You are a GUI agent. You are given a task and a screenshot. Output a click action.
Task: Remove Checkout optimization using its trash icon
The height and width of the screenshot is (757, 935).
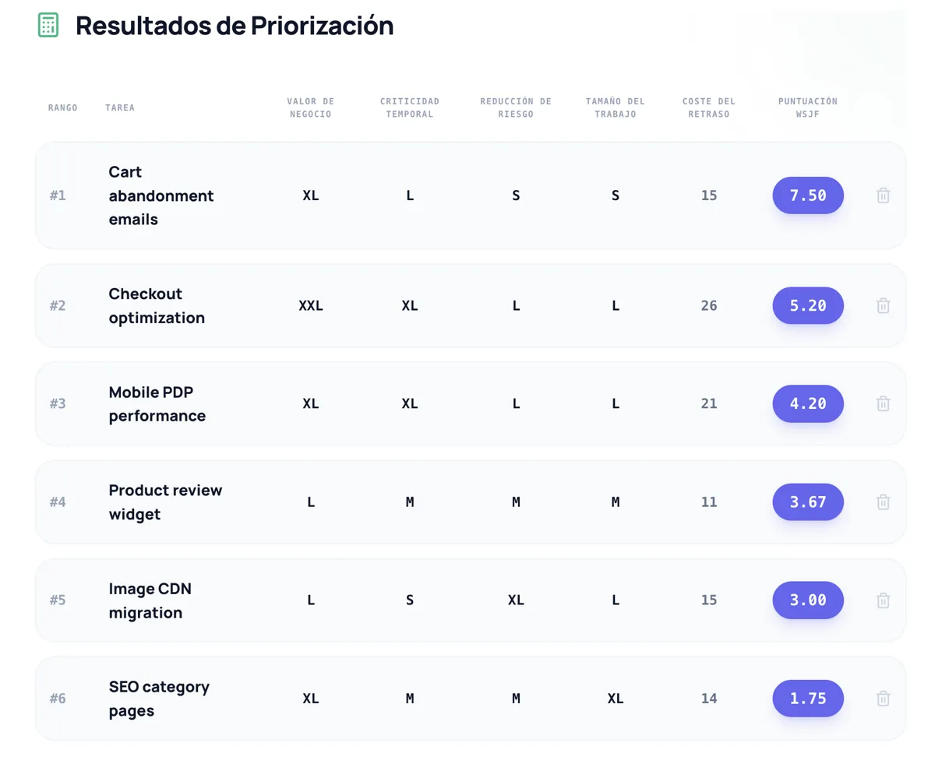pyautogui.click(x=883, y=305)
